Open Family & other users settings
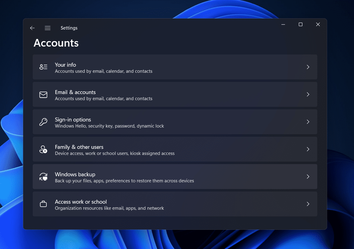The height and width of the screenshot is (249, 354). click(175, 149)
